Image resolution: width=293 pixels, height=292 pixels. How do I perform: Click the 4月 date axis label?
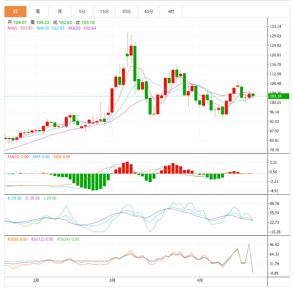coord(200,280)
